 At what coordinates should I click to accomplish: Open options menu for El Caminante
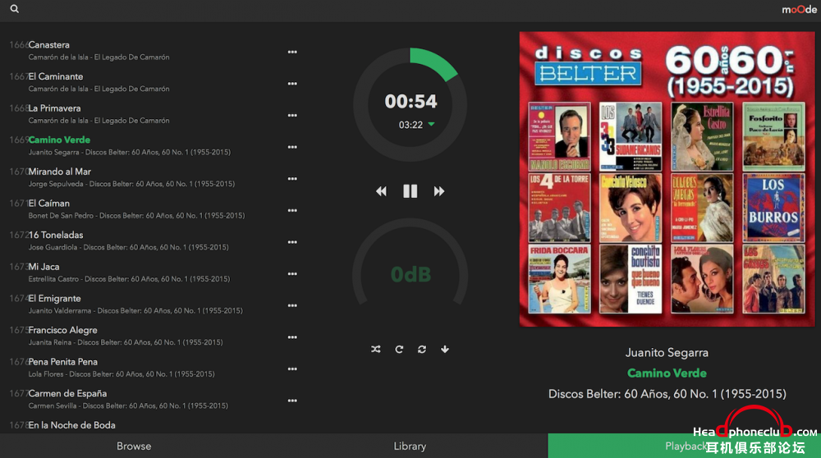point(292,84)
